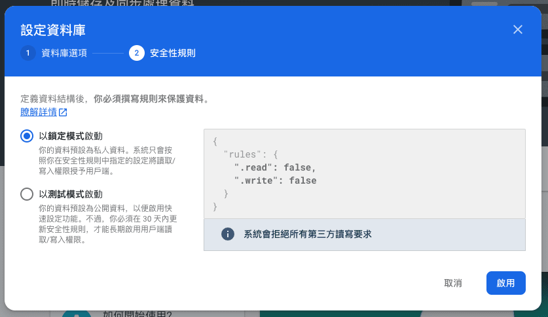Image resolution: width=548 pixels, height=317 pixels.
Task: Click the step 2 number circle
Action: pos(137,53)
